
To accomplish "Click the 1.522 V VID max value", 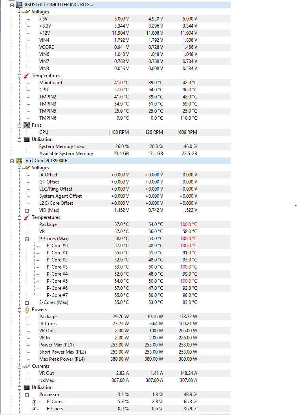I will click(190, 210).
